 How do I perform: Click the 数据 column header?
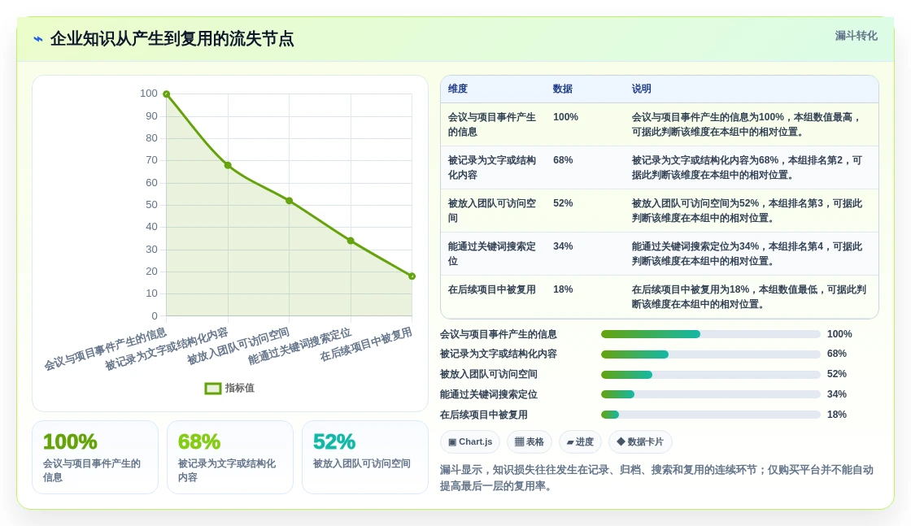[562, 89]
